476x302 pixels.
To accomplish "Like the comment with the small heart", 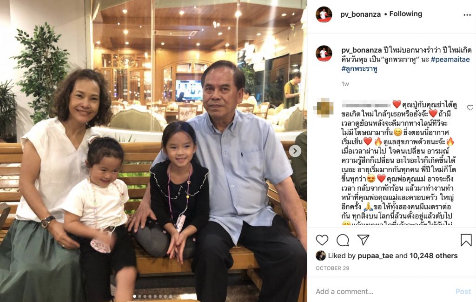I will 470,107.
